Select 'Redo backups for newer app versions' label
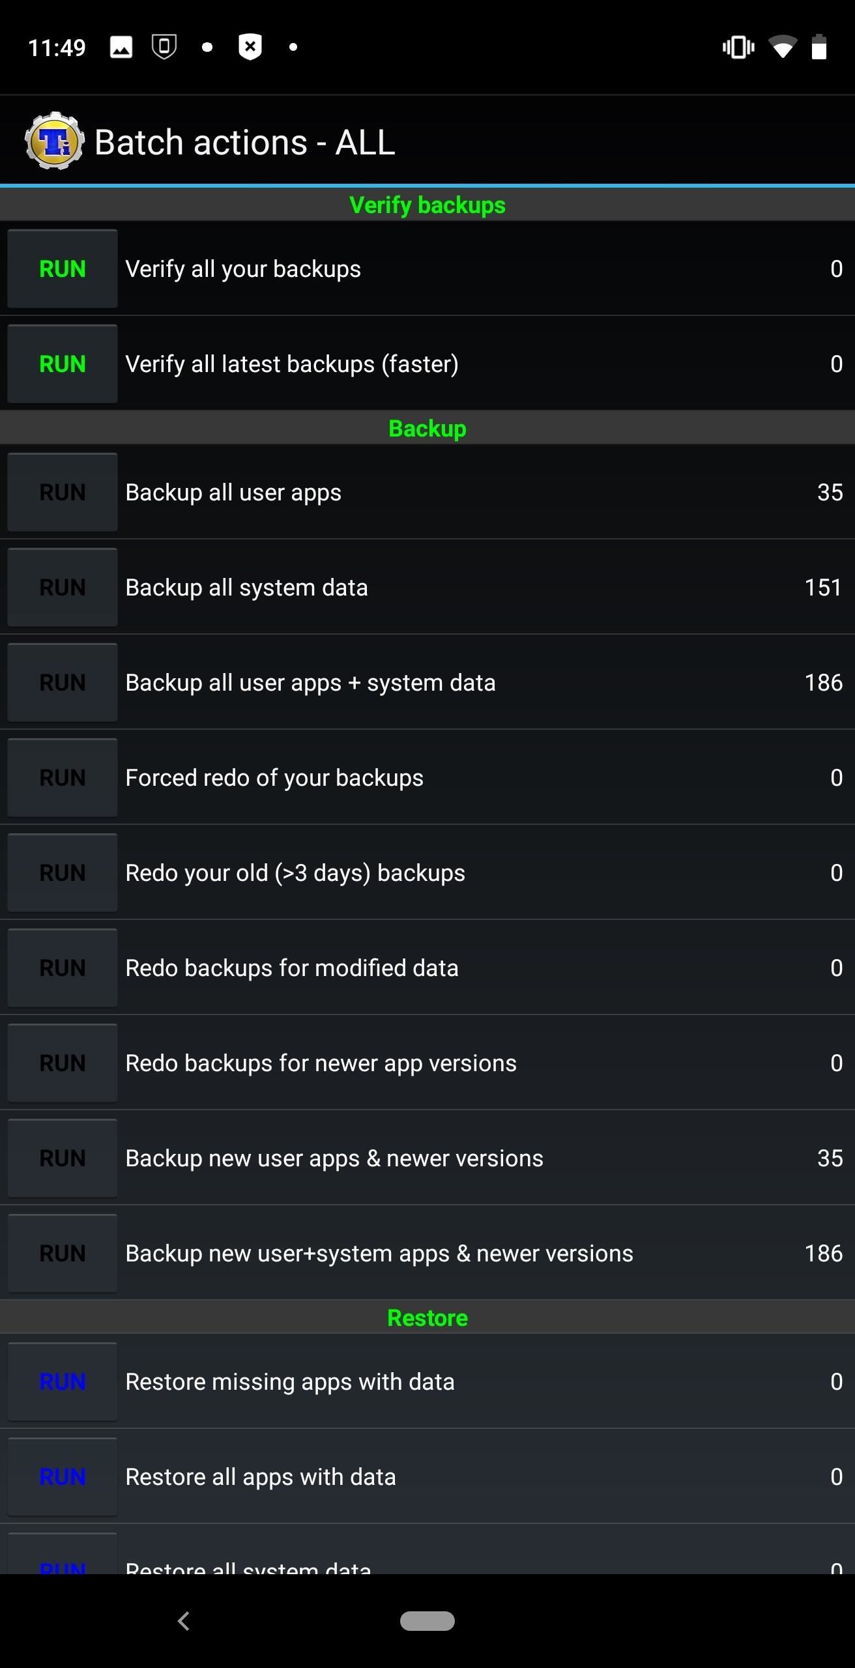The width and height of the screenshot is (855, 1668). click(x=321, y=1063)
